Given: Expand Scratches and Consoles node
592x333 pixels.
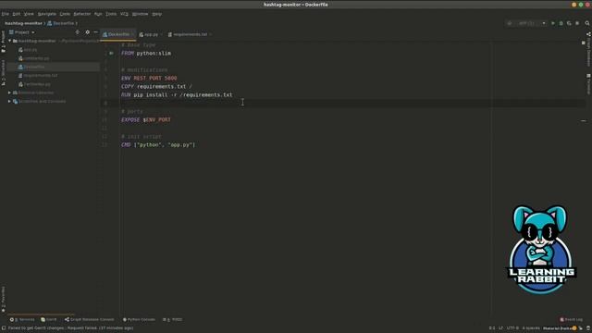Looking at the screenshot, I should [9, 101].
